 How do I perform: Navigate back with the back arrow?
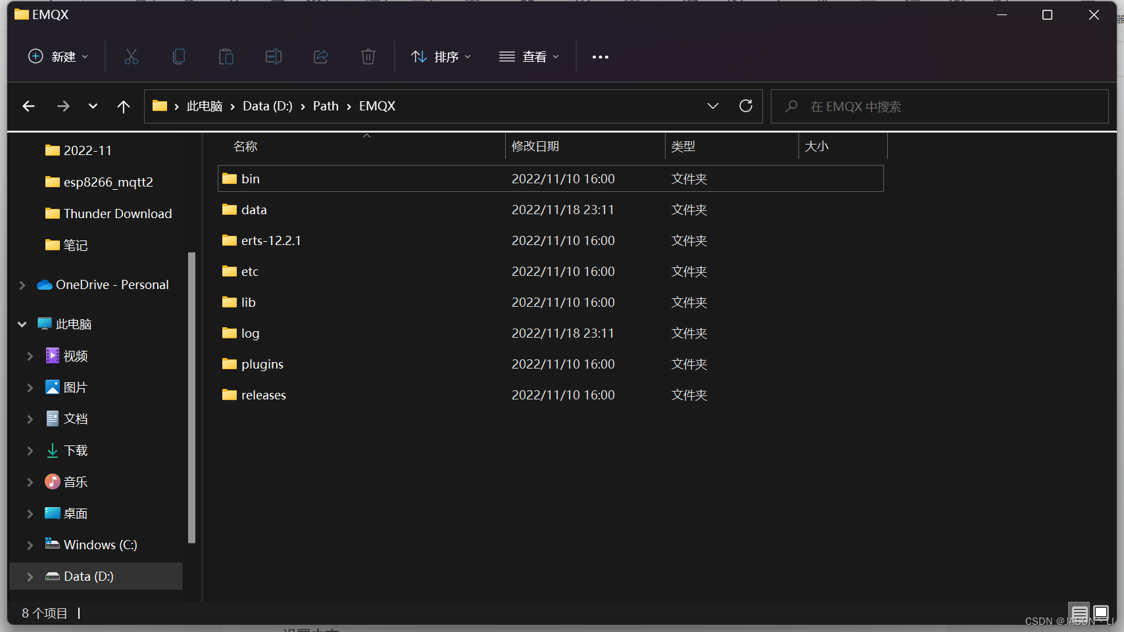coord(28,106)
